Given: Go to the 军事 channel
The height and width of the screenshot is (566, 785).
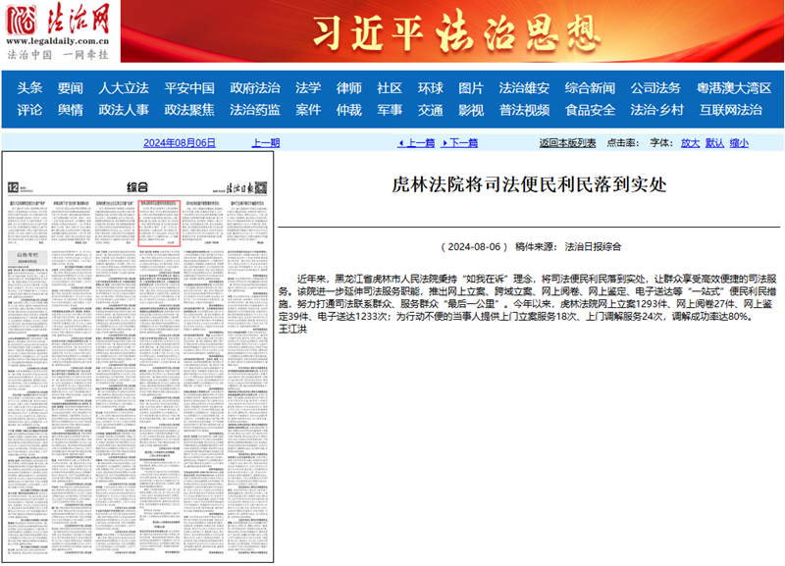Looking at the screenshot, I should [x=390, y=110].
